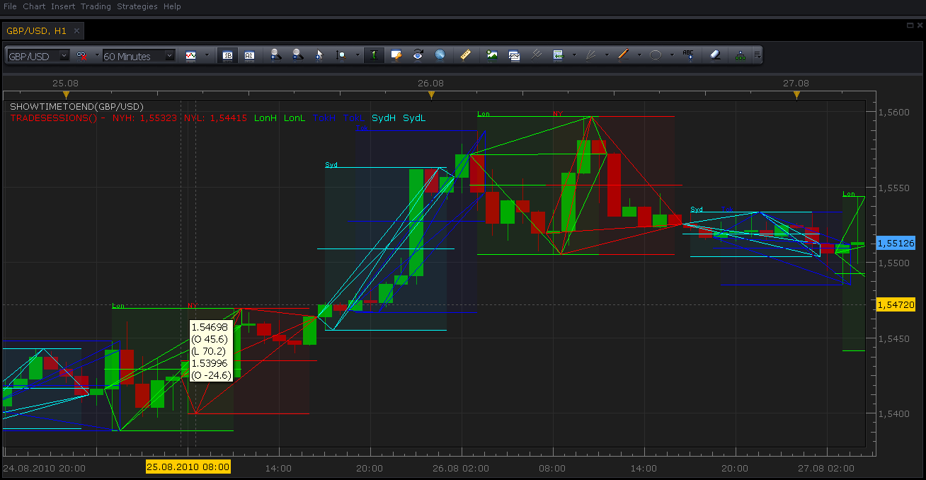
Task: Toggle the green vertical arrows button
Action: tap(374, 55)
